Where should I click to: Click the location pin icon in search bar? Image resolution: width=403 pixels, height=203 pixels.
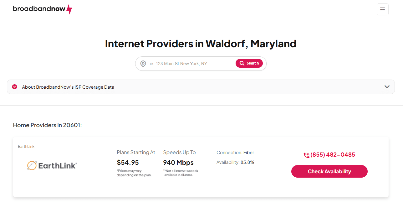143,64
